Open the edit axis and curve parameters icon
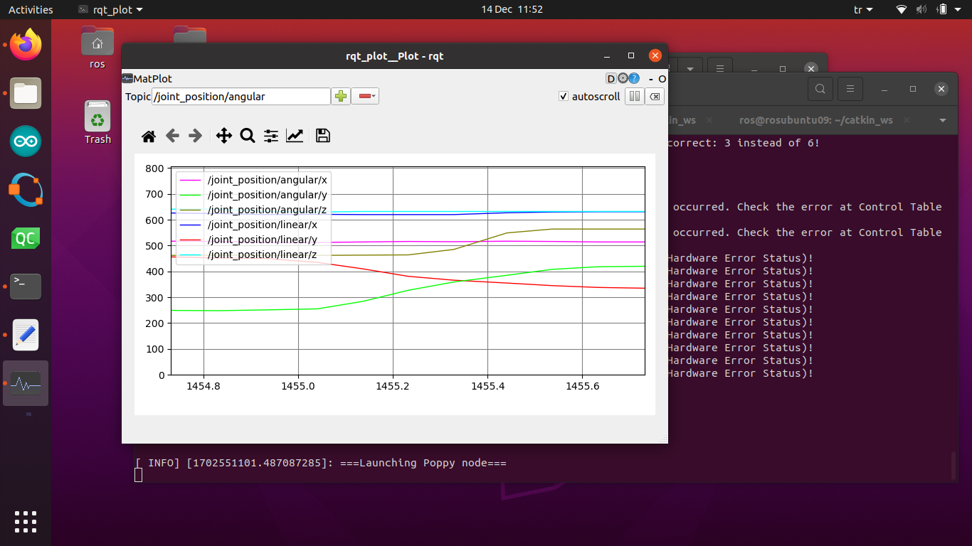Image resolution: width=972 pixels, height=546 pixels. tap(295, 136)
